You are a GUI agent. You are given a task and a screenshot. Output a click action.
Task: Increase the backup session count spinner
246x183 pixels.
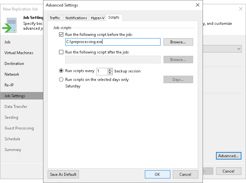(110, 69)
